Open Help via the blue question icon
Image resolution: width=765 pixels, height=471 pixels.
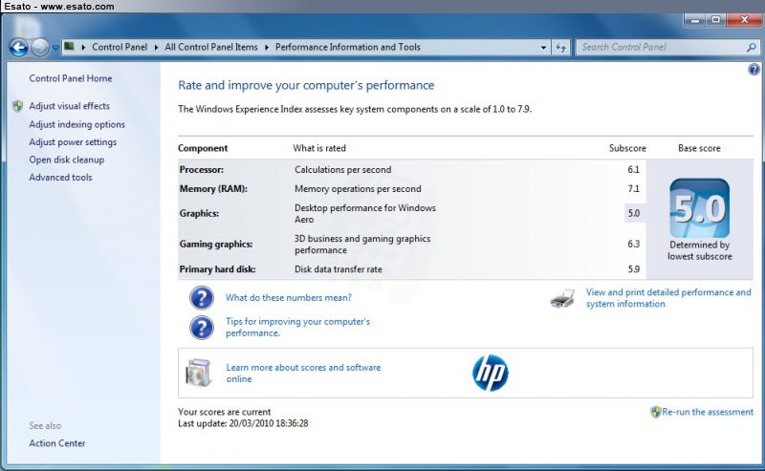pos(754,70)
